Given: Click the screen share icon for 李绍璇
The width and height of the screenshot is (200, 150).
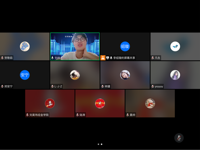Looking at the screenshot, I should point(108,58).
